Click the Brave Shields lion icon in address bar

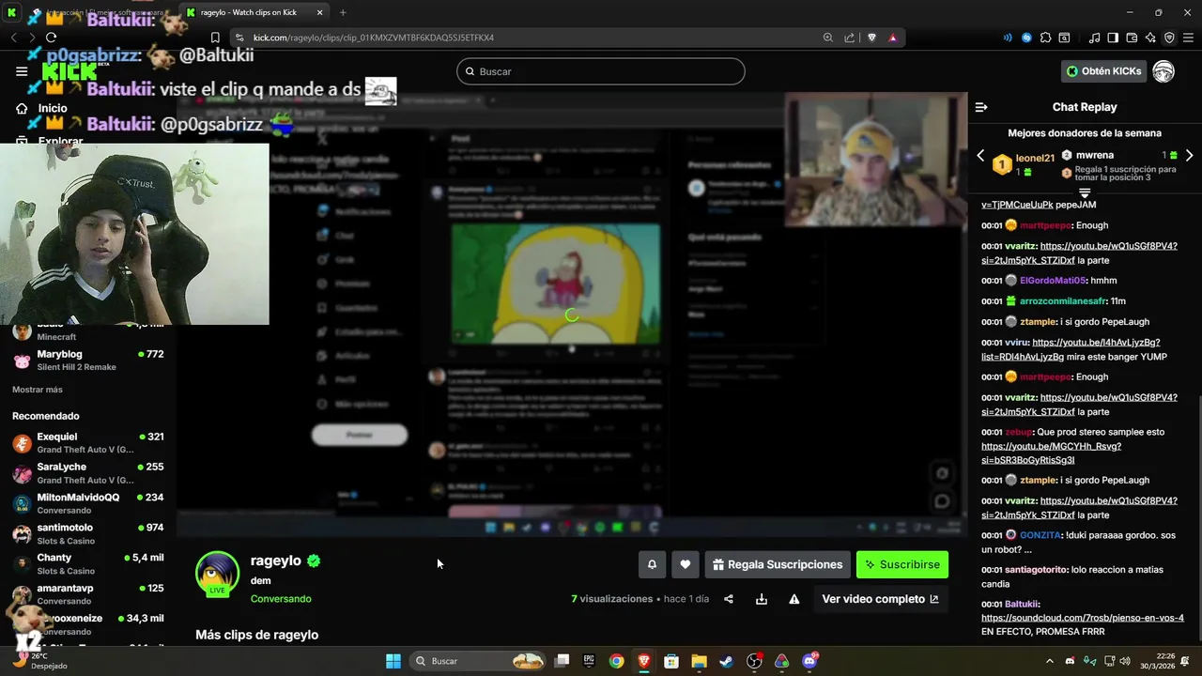(x=871, y=38)
